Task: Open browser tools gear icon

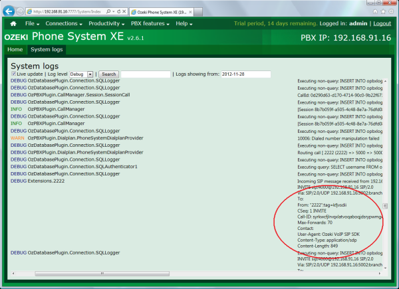Action: point(391,11)
